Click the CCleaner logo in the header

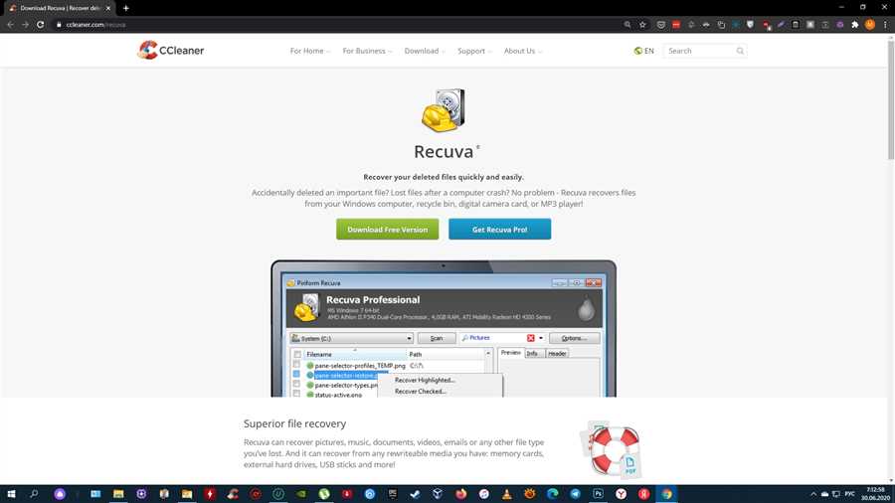pos(171,50)
